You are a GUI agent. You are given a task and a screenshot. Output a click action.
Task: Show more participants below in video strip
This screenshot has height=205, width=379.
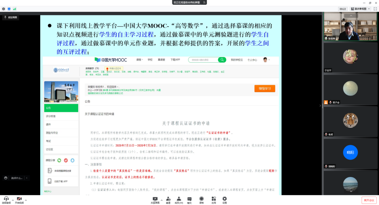pos(351,191)
